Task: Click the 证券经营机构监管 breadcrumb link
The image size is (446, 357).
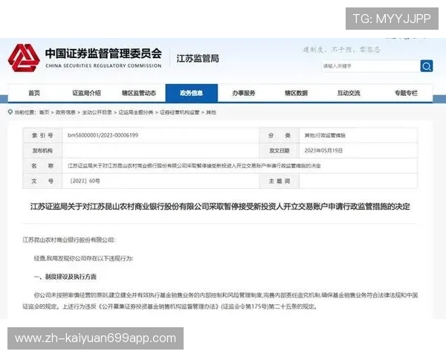Action: click(x=180, y=112)
